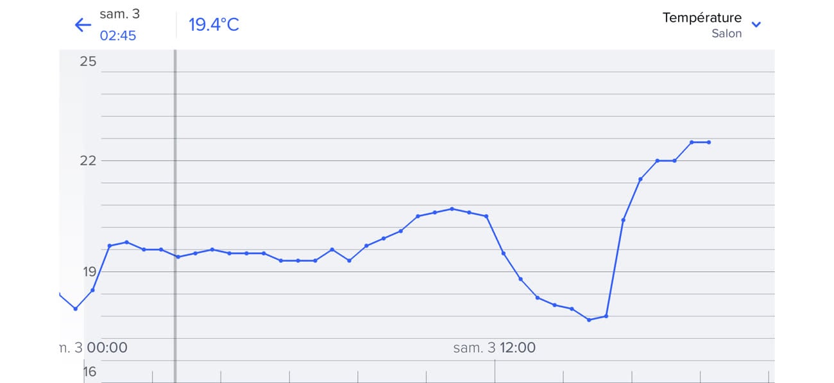Click the grey vertical cursor line
Image resolution: width=834 pixels, height=383 pixels.
click(175, 160)
